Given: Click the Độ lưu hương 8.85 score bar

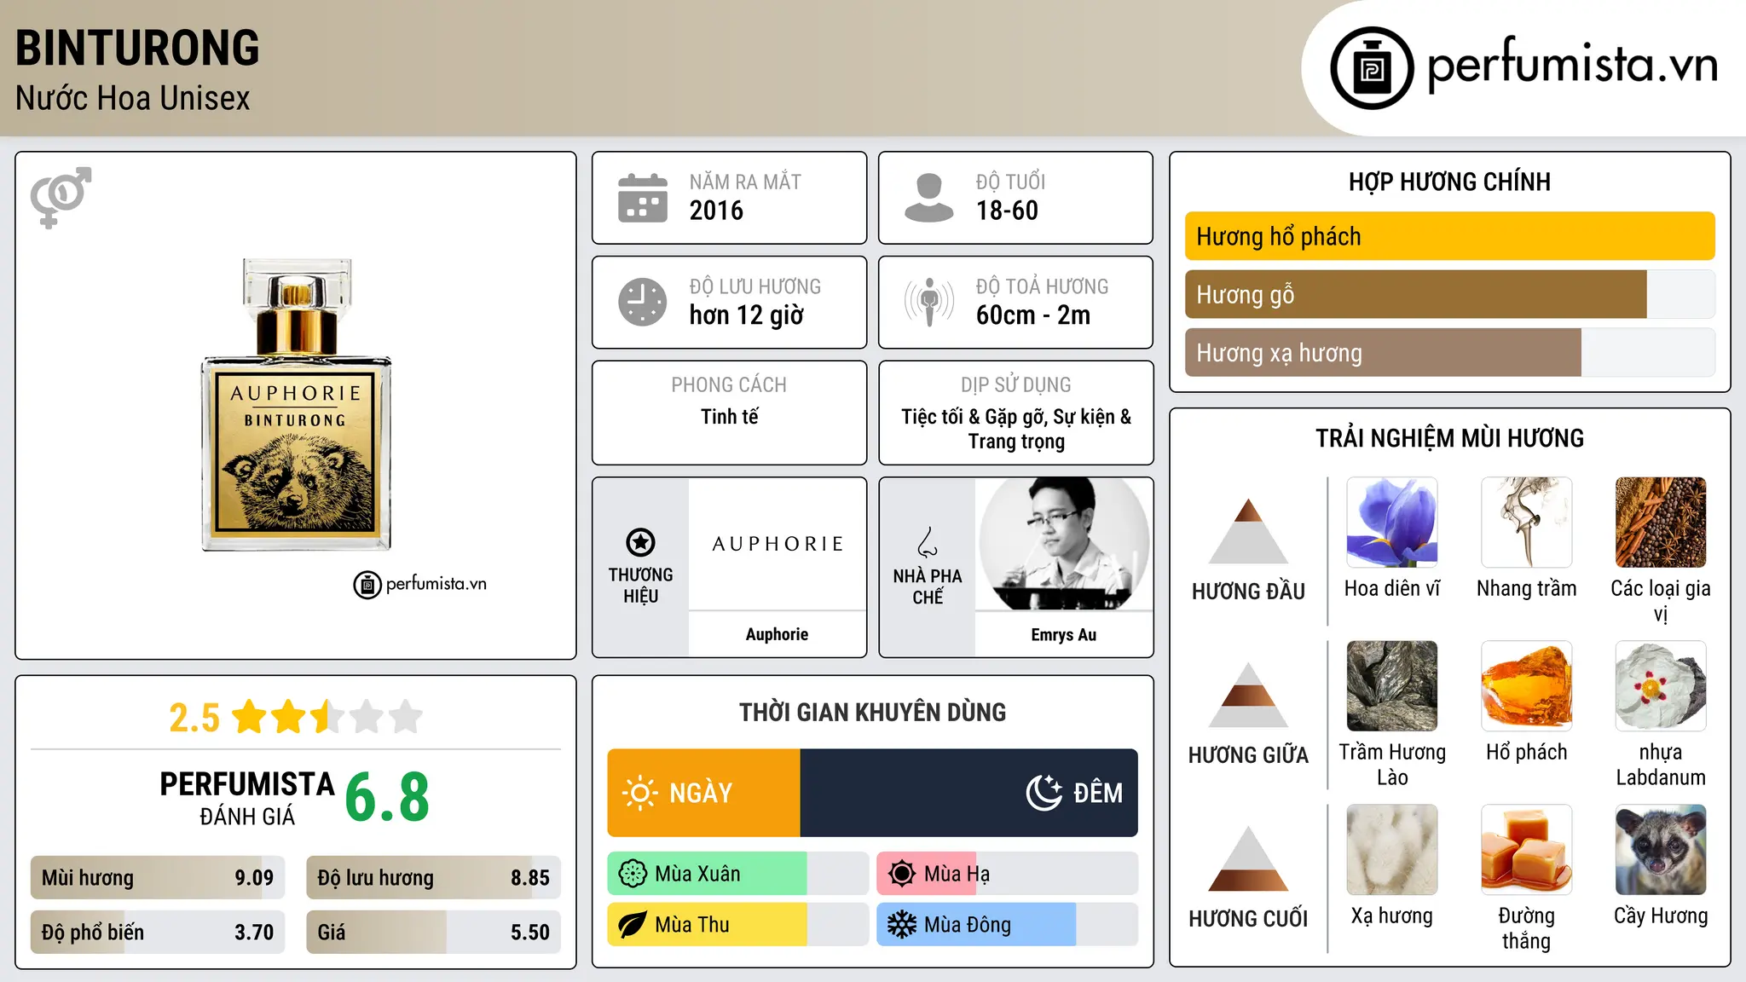Looking at the screenshot, I should pyautogui.click(x=433, y=878).
